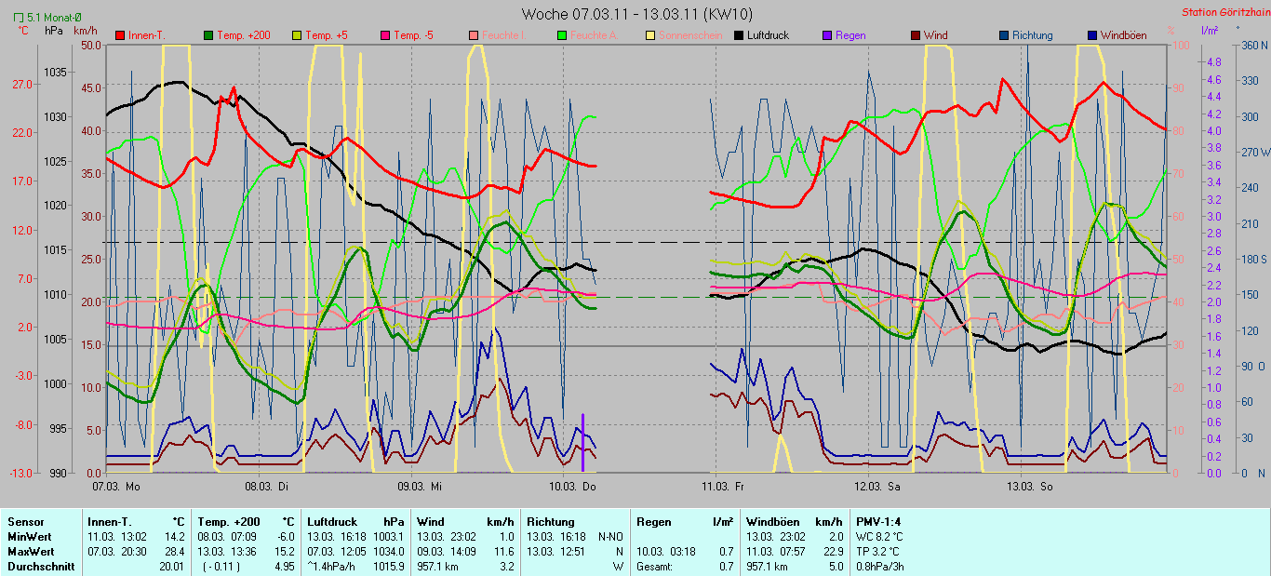Select the 08.03. Di date label
Screen dimensions: 1271x576
pyautogui.click(x=267, y=486)
